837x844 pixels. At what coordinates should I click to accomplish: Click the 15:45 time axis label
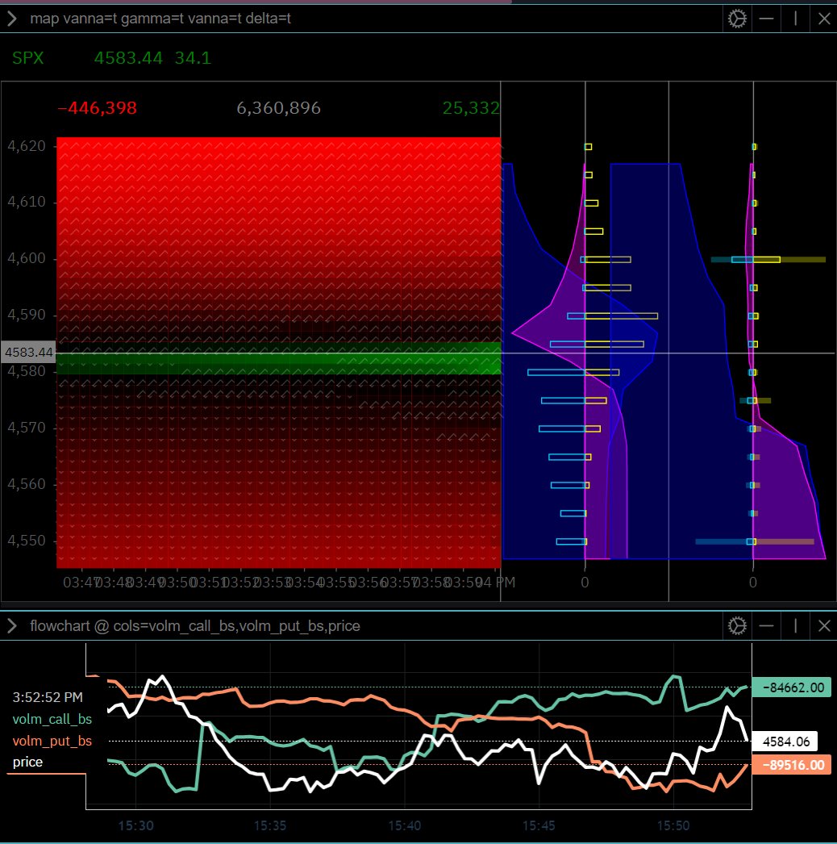(539, 825)
